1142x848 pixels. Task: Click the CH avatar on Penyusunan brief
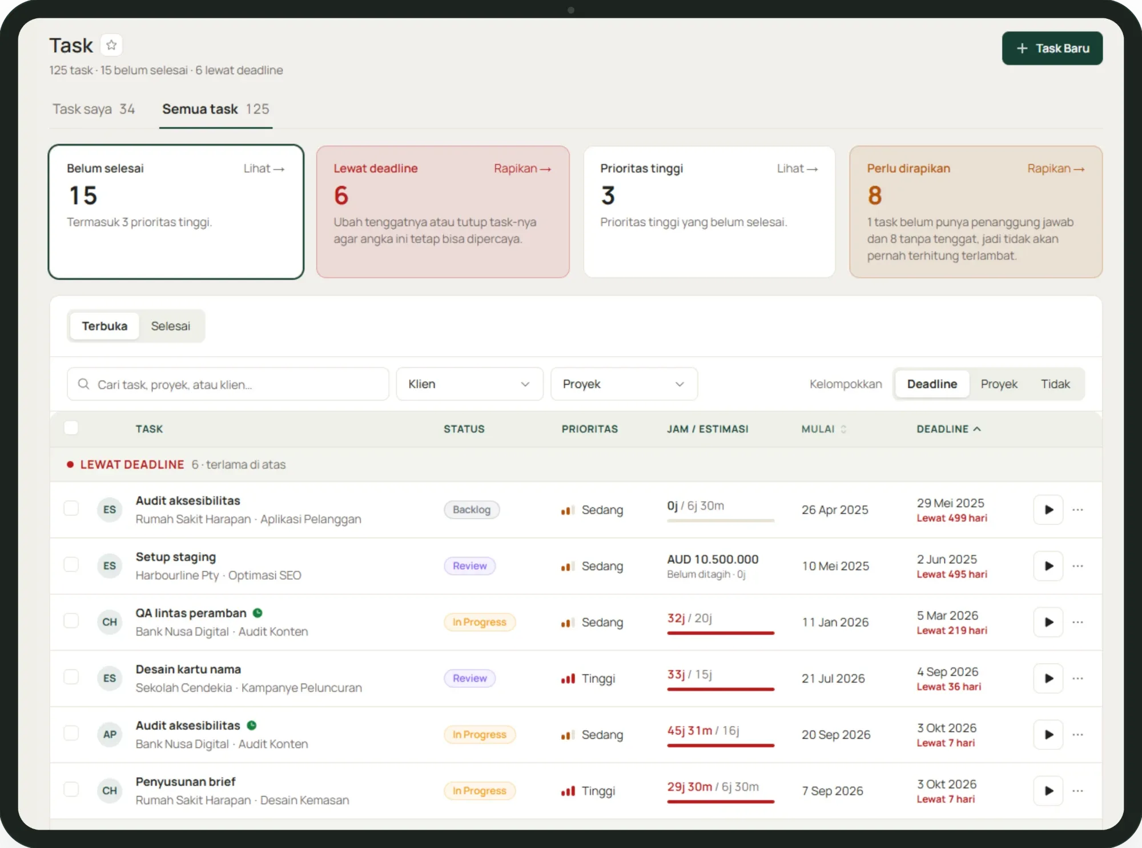click(x=110, y=791)
